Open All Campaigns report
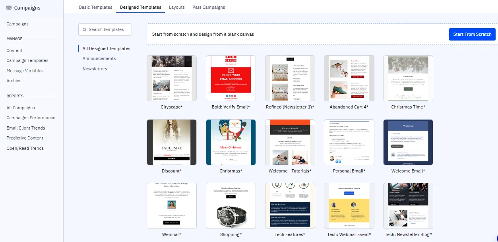 (x=21, y=108)
